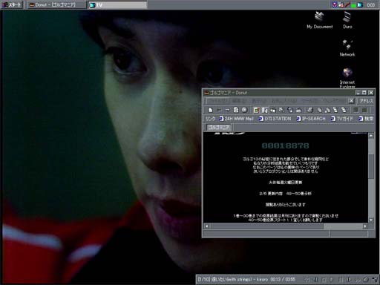Open the IP-SEARCH link
Image resolution: width=380 pixels, height=285 pixels.
click(311, 119)
